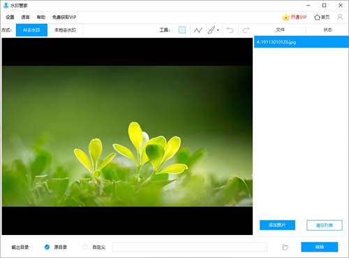Switch to 本地去水印 mode

[65, 30]
